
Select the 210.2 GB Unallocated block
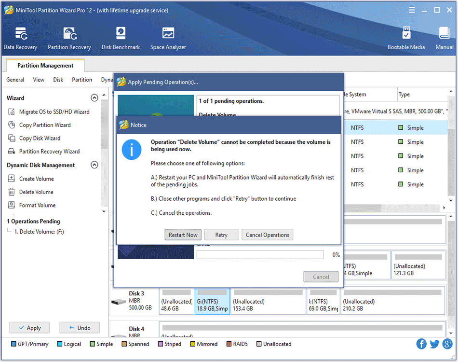[392, 301]
